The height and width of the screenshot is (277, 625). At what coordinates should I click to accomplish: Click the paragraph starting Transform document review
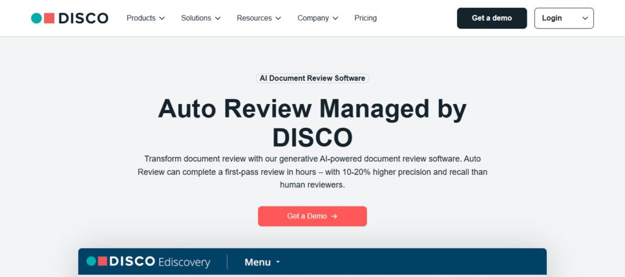pos(312,172)
